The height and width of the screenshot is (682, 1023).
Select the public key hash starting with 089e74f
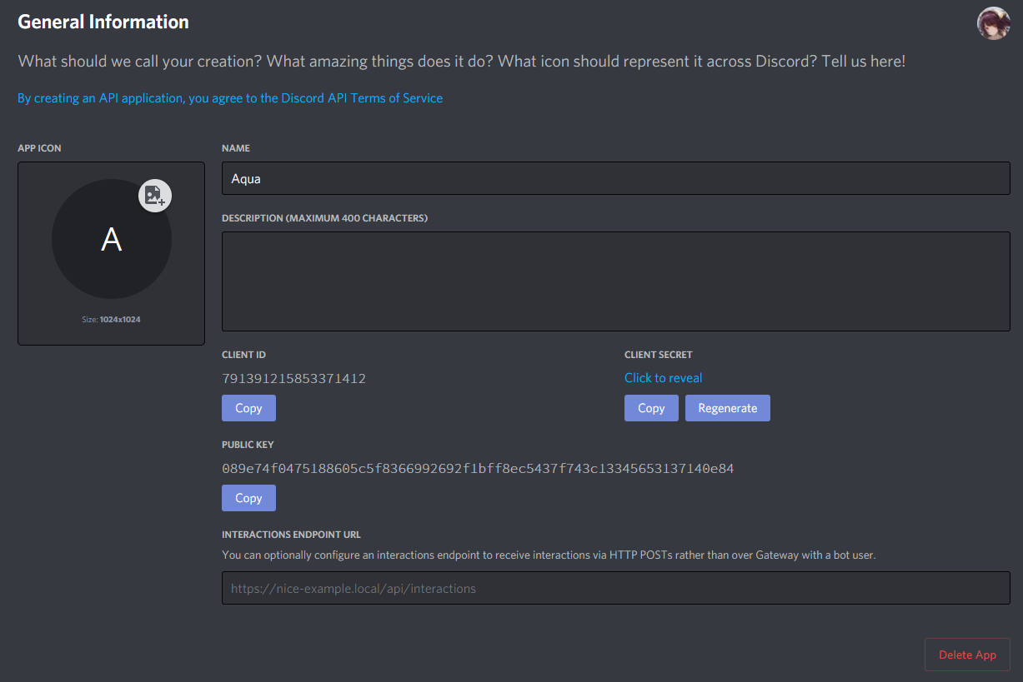pos(478,469)
